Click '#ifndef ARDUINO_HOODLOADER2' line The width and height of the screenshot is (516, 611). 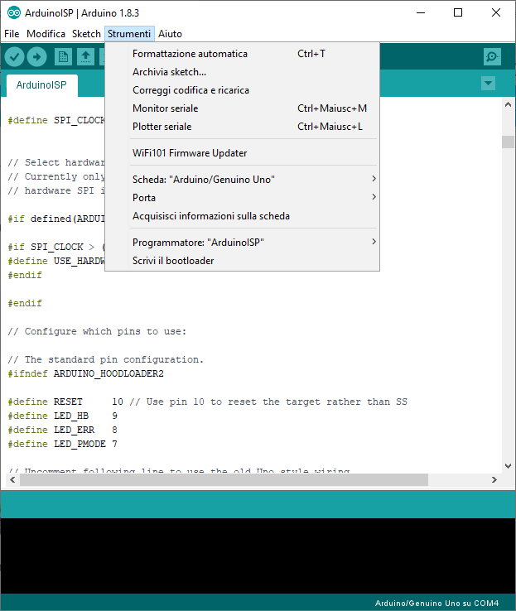pos(86,373)
